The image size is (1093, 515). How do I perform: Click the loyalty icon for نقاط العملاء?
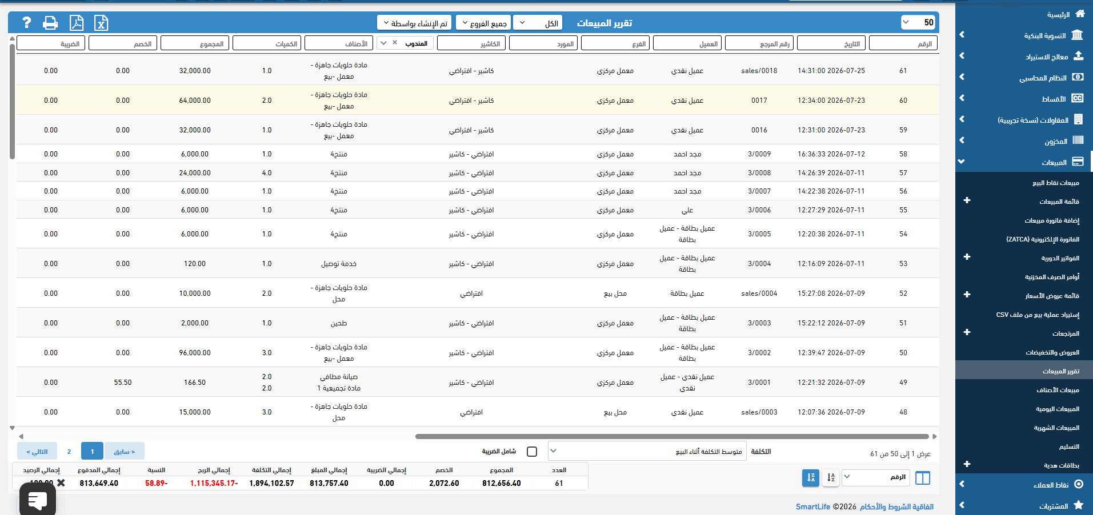click(1079, 484)
